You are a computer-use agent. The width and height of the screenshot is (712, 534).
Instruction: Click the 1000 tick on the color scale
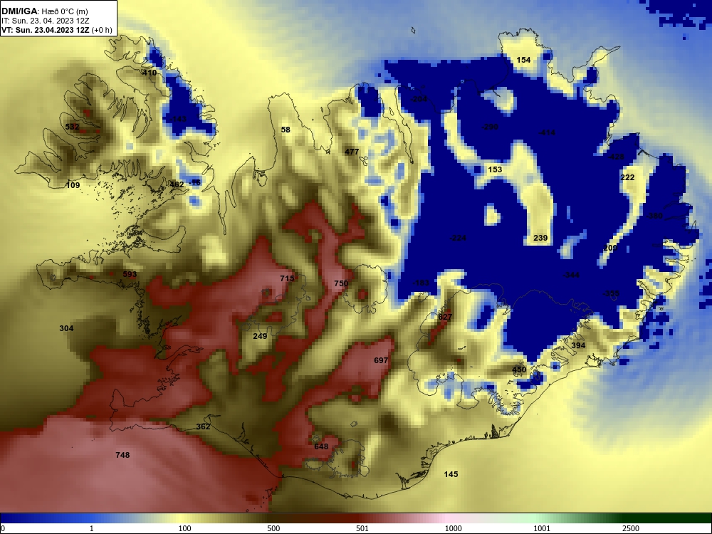pyautogui.click(x=453, y=528)
